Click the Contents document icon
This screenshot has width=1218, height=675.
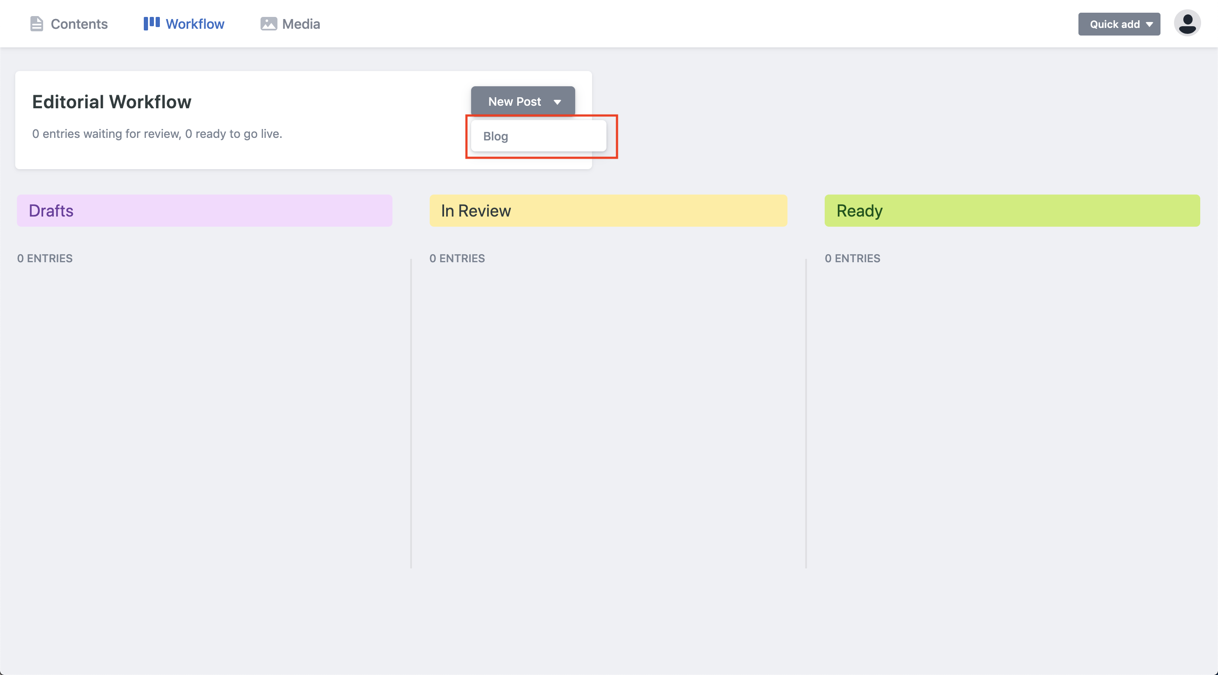point(36,24)
